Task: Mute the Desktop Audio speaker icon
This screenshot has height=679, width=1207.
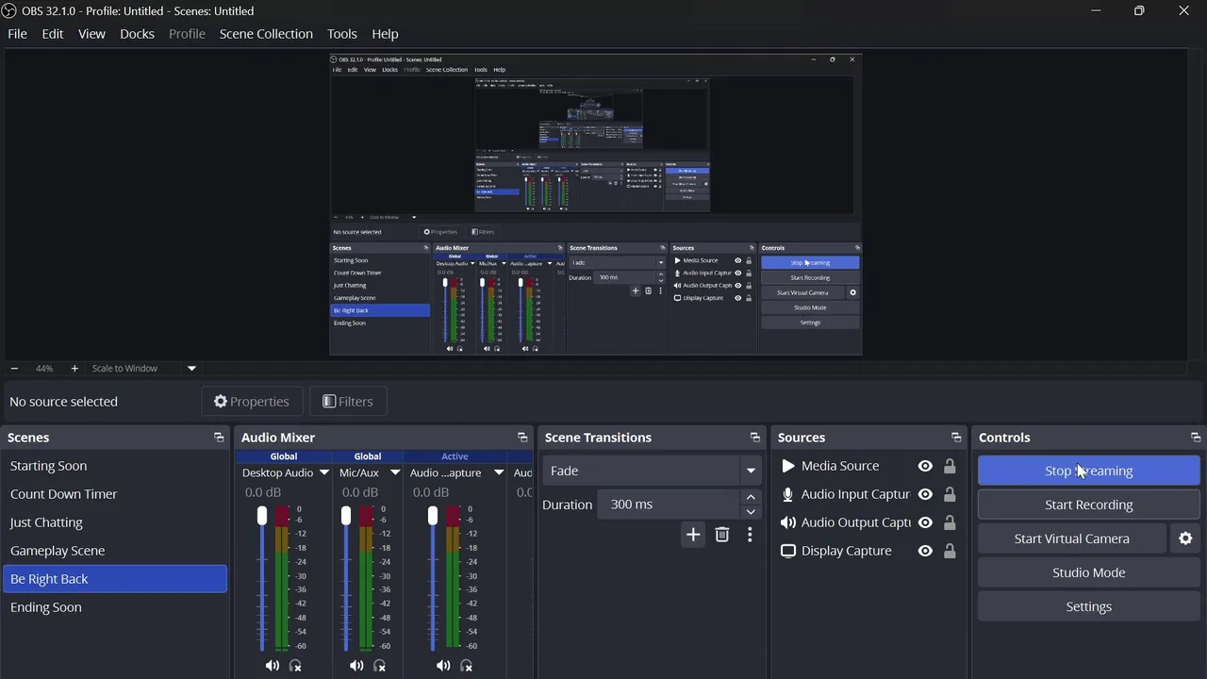Action: [273, 666]
